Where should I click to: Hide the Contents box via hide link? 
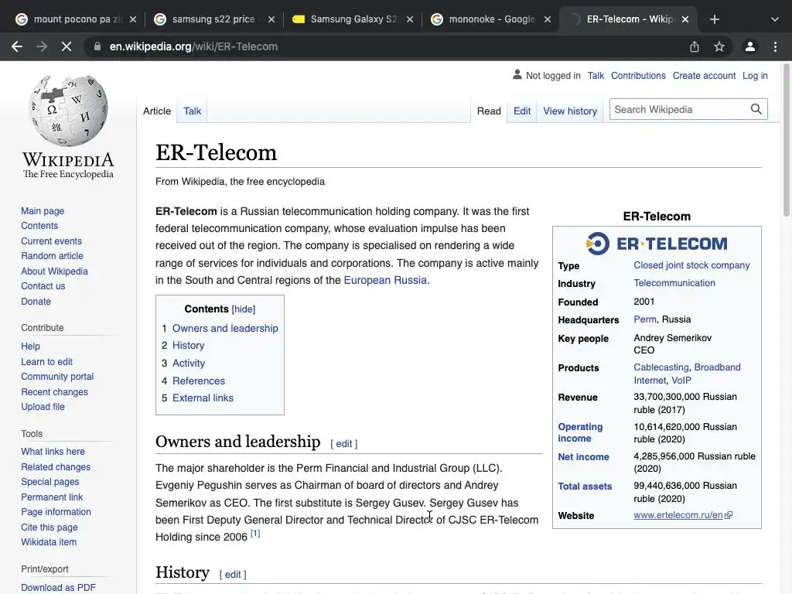244,309
